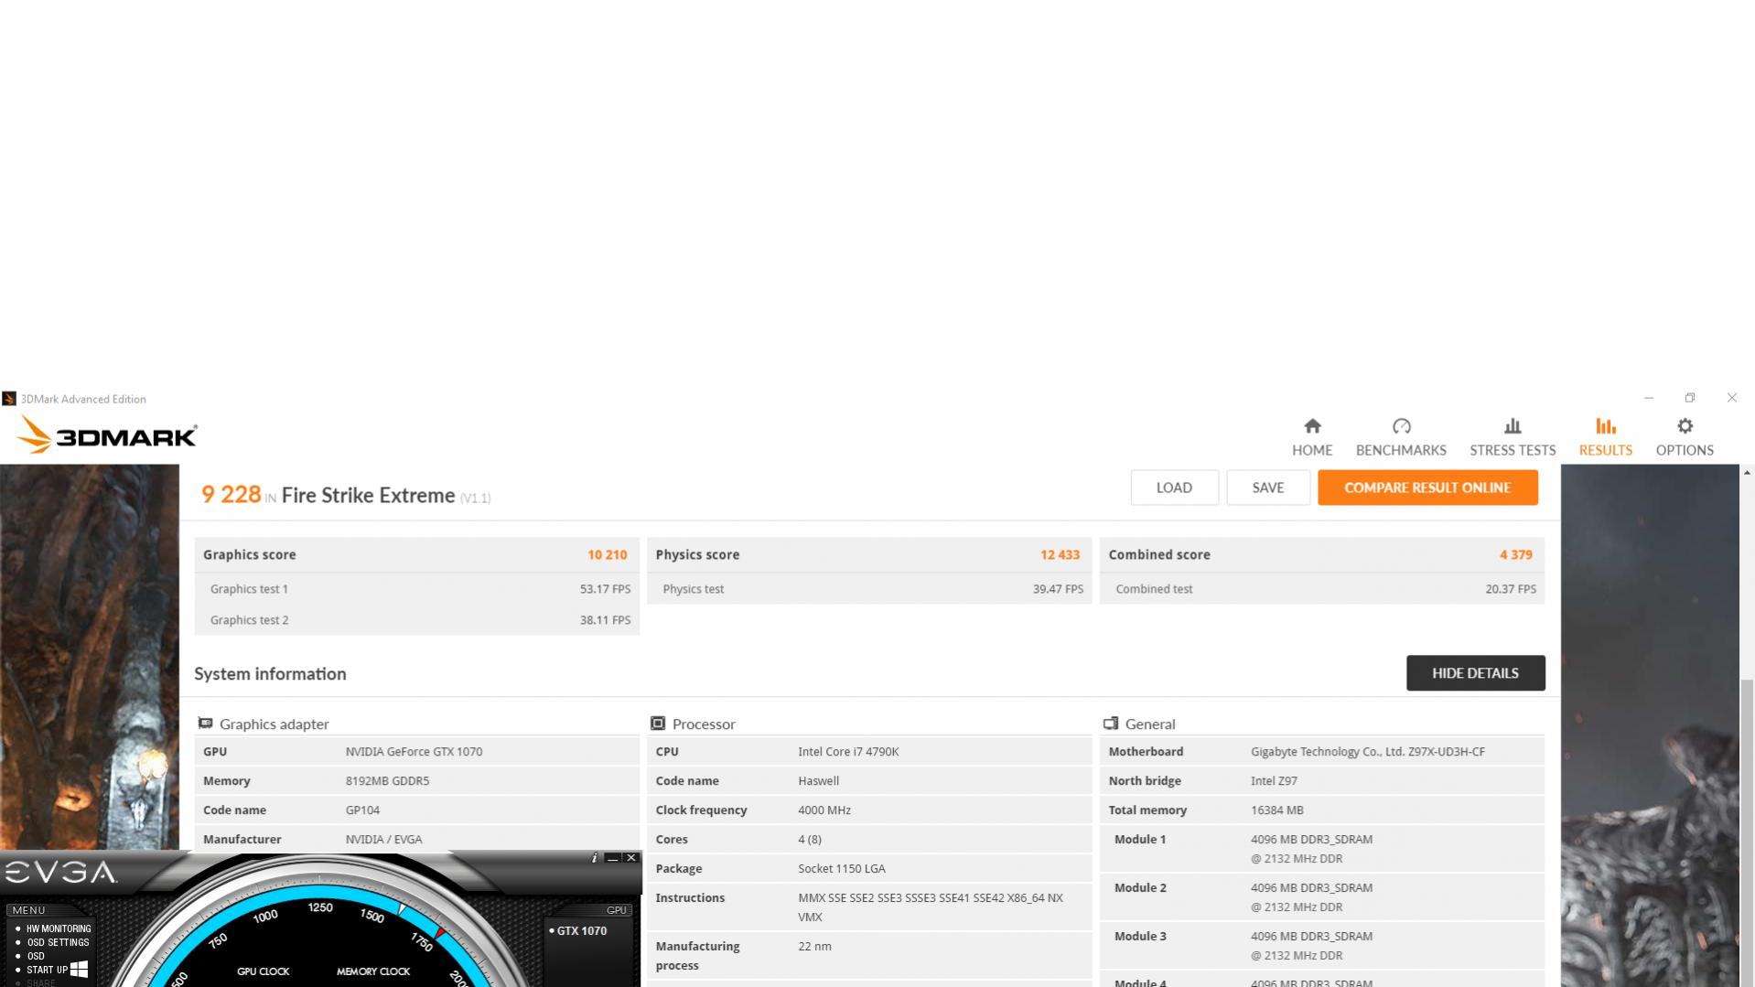Click the General section icon
The image size is (1755, 987).
click(1110, 724)
